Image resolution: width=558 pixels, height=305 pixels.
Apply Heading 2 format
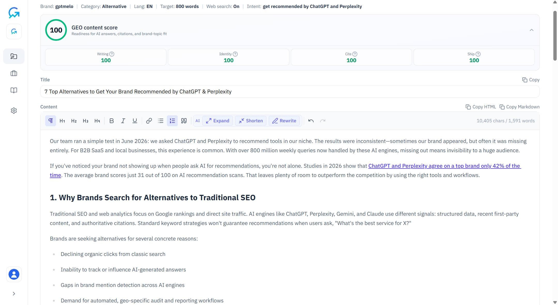(74, 121)
